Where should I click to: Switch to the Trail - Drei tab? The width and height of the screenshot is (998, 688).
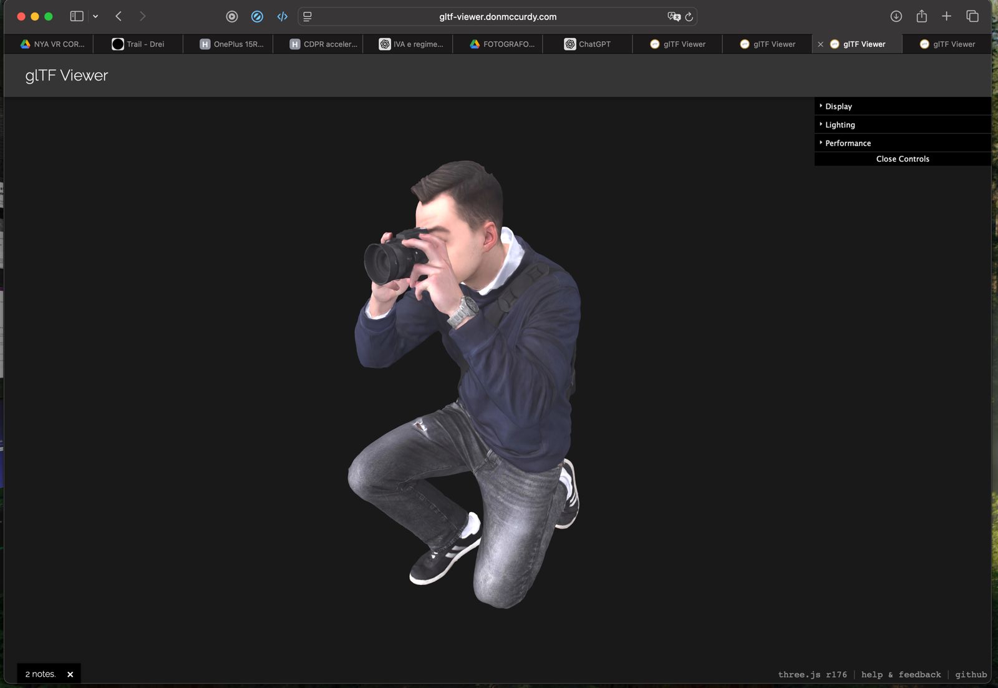click(138, 44)
